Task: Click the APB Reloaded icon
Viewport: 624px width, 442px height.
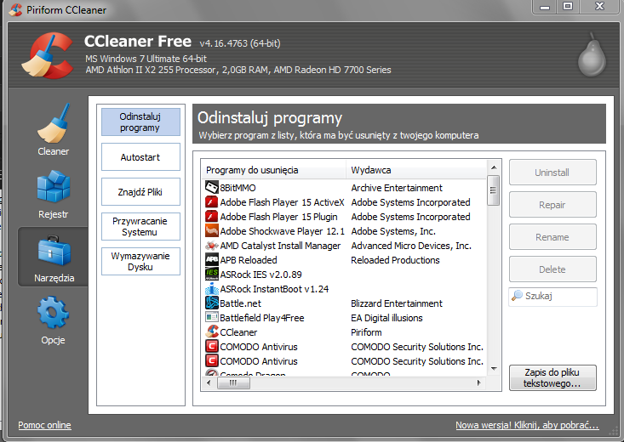Action: (212, 260)
